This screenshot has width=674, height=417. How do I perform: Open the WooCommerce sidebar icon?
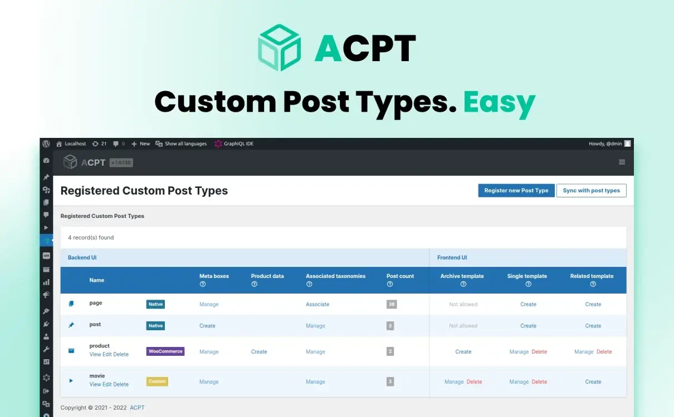(x=46, y=256)
